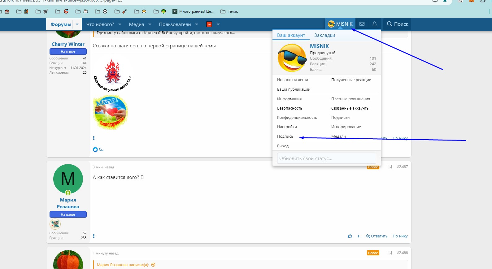Open the Многогранный Це... bookmark
Viewport: 492px width, 269px height.
(x=193, y=11)
